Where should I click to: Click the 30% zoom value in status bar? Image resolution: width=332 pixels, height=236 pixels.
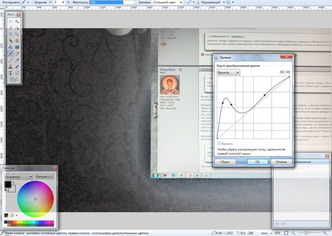coord(277,233)
